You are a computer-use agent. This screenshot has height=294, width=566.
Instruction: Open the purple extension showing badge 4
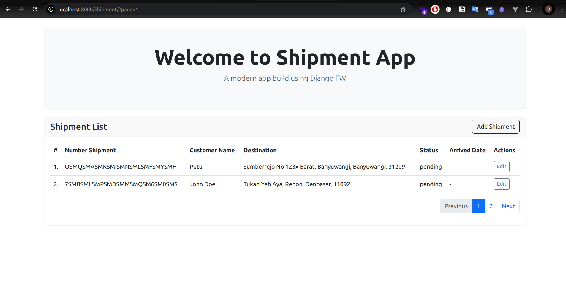(423, 9)
